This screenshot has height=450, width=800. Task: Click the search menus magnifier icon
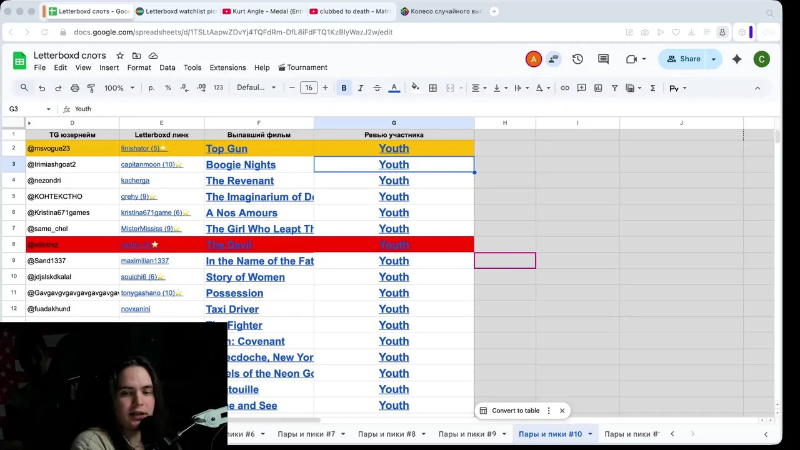[x=24, y=88]
